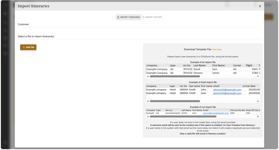Switch to the Import History tab
This screenshot has height=150, width=279.
click(152, 17)
